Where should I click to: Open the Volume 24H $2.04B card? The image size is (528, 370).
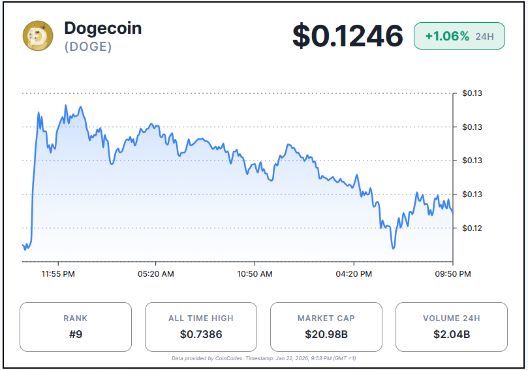tap(452, 327)
